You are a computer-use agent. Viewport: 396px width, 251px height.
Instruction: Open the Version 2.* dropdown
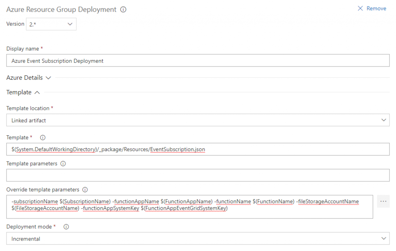pos(51,24)
